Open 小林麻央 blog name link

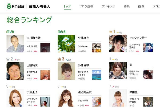83,38
